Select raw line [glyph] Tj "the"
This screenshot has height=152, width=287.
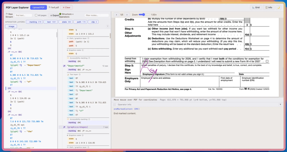[21, 131]
